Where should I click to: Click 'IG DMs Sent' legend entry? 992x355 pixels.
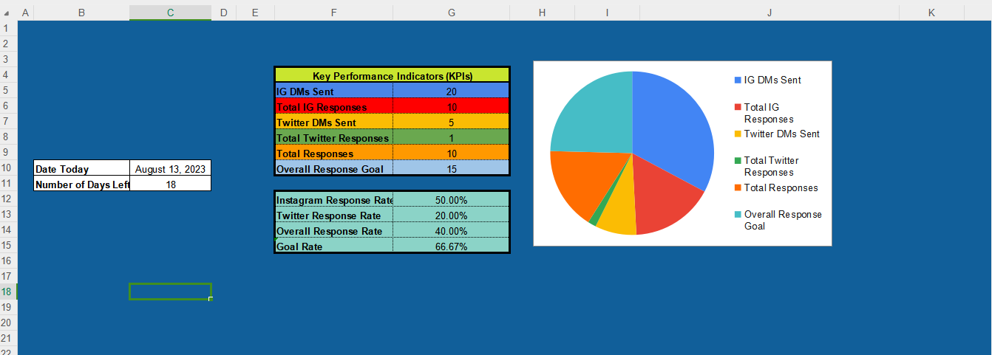tap(767, 80)
